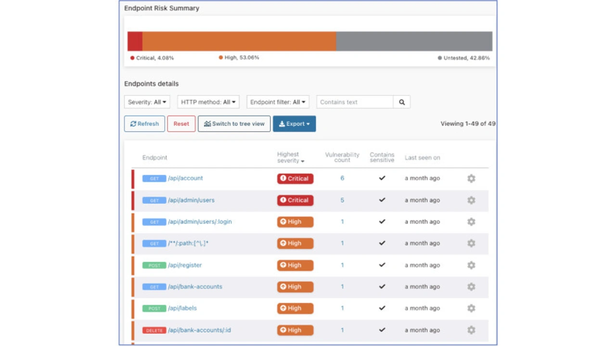616x346 pixels.
Task: Click the orange High segment of risk bar
Action: pyautogui.click(x=239, y=41)
